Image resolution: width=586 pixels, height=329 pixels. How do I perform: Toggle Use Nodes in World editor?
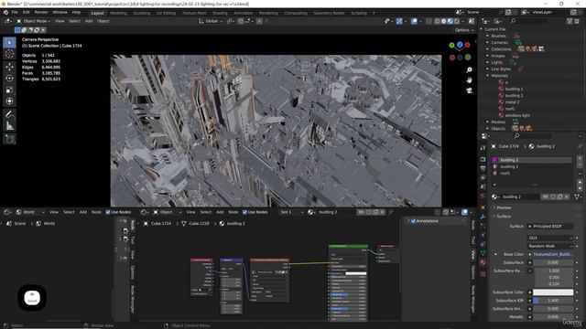(x=108, y=212)
